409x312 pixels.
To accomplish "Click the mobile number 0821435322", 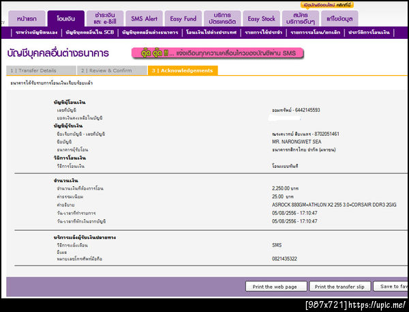I will tap(284, 259).
